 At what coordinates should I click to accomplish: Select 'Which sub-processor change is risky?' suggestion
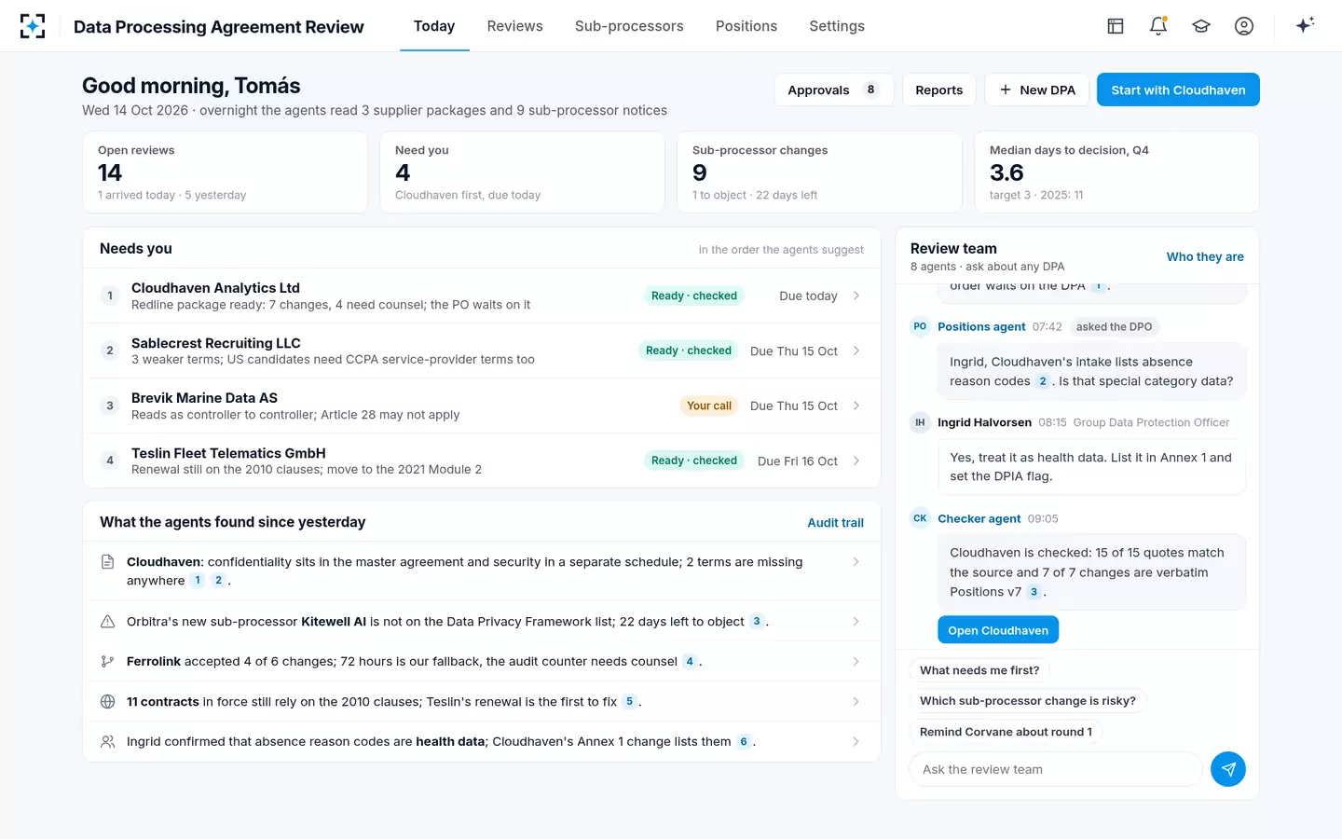(1028, 701)
